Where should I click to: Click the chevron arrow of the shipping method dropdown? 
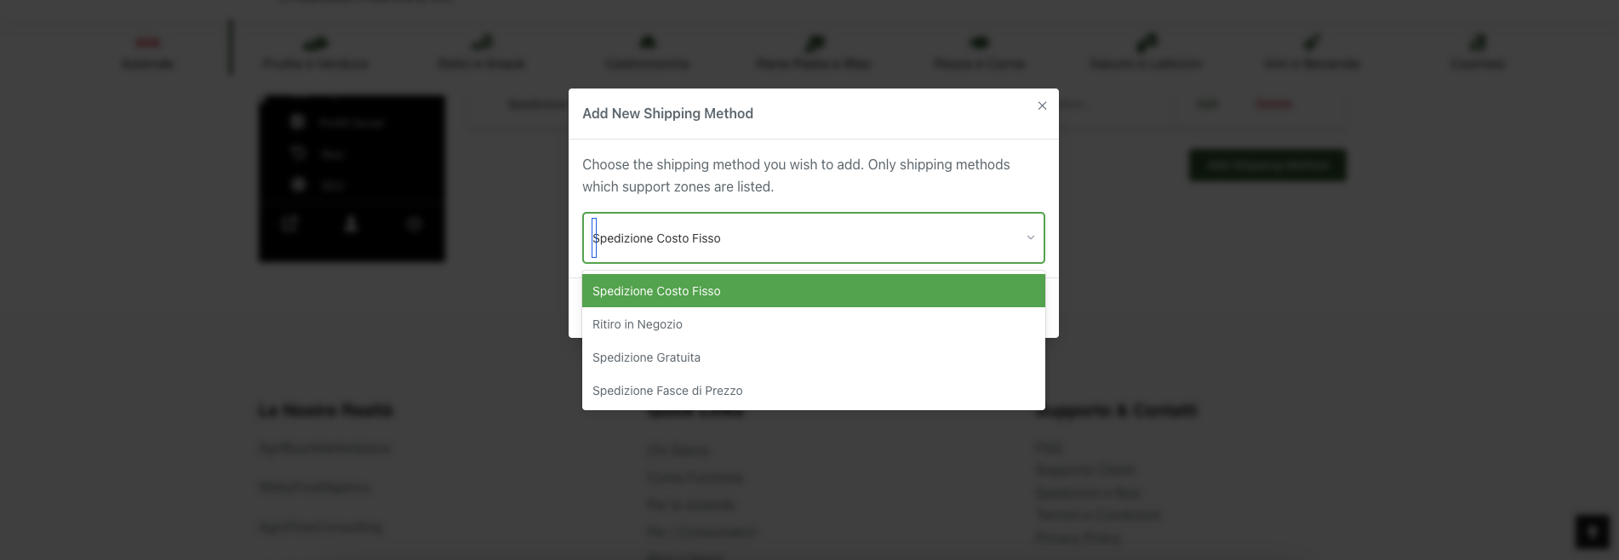pyautogui.click(x=1030, y=237)
